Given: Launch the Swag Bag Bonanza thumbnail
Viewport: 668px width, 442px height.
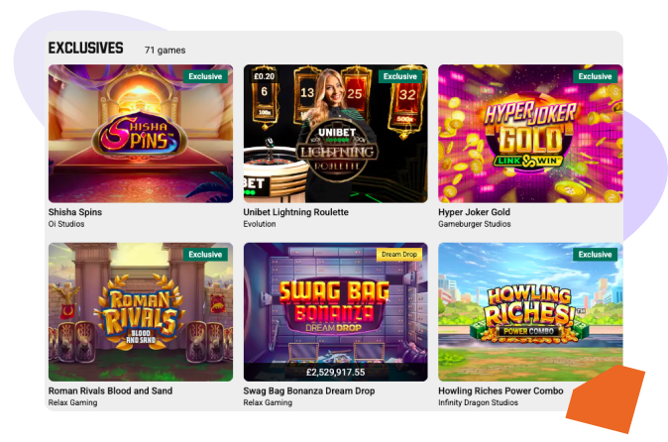Looking at the screenshot, I should click(x=335, y=312).
